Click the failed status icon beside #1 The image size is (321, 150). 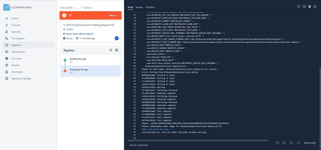pyautogui.click(x=64, y=15)
